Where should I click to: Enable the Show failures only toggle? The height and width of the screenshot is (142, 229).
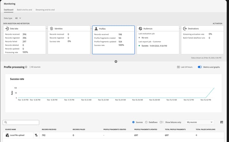click(162, 122)
